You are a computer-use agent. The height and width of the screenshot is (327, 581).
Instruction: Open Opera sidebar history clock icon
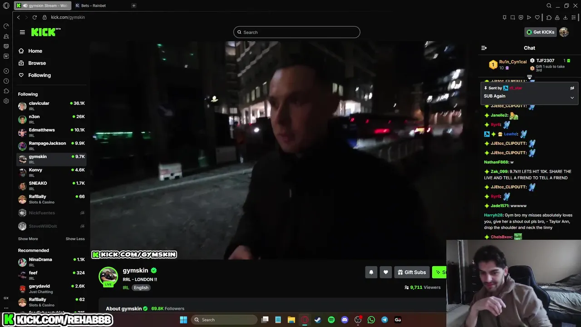(6, 81)
